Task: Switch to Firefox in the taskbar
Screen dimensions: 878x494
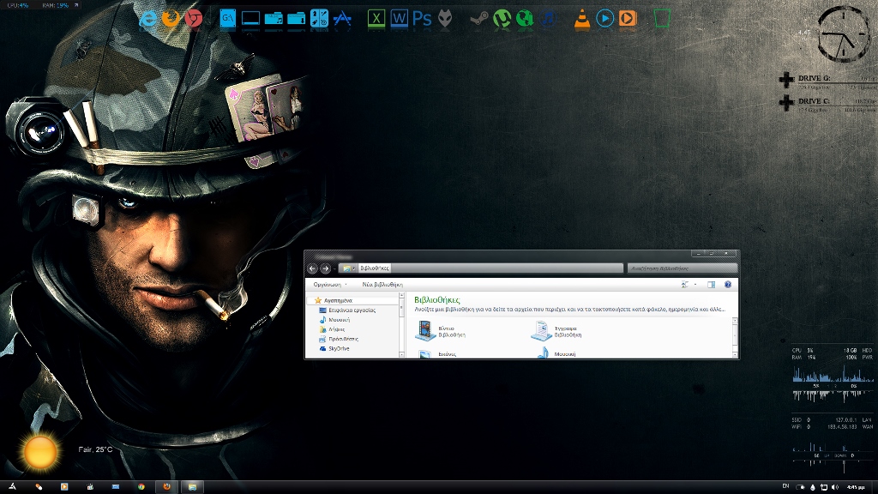Action: pyautogui.click(x=166, y=487)
